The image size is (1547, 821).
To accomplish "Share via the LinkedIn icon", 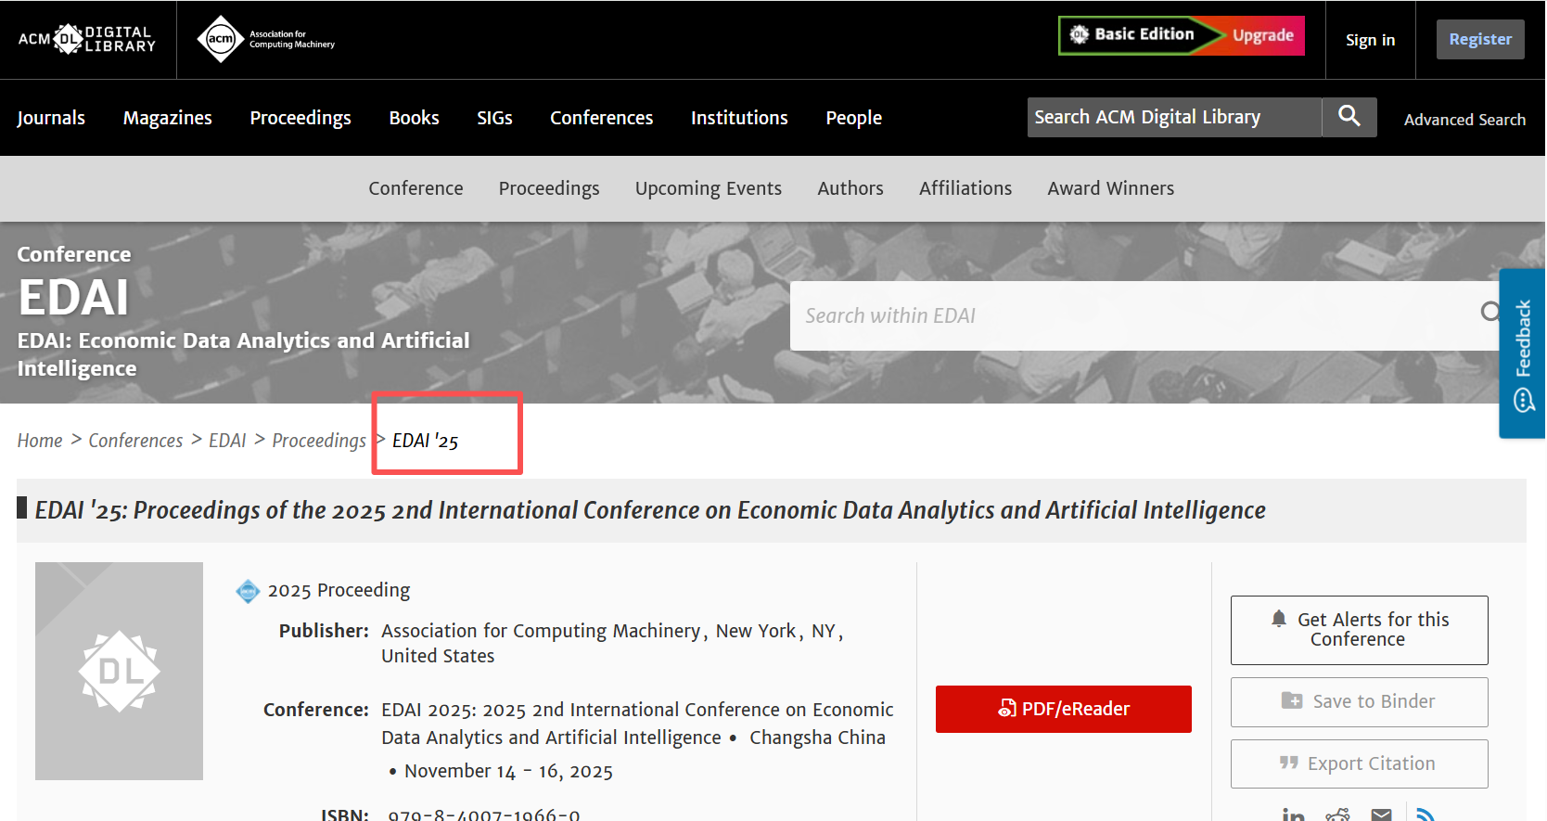I will pos(1293,814).
